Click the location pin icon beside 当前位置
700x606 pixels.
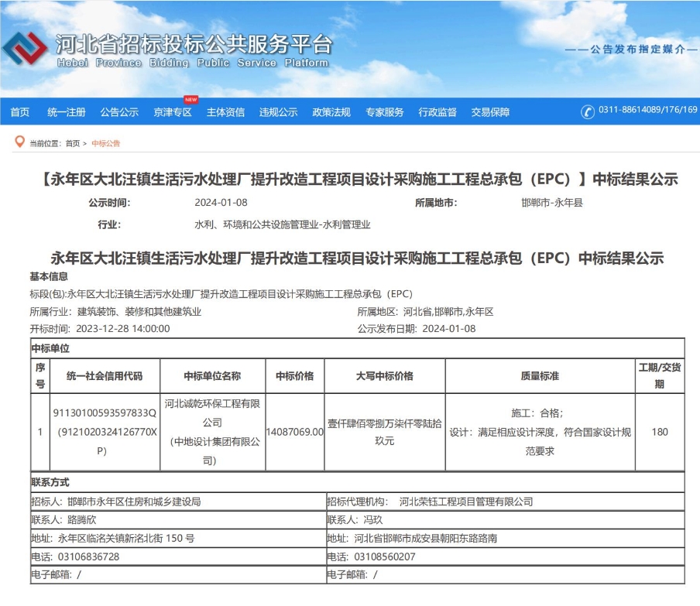point(19,142)
